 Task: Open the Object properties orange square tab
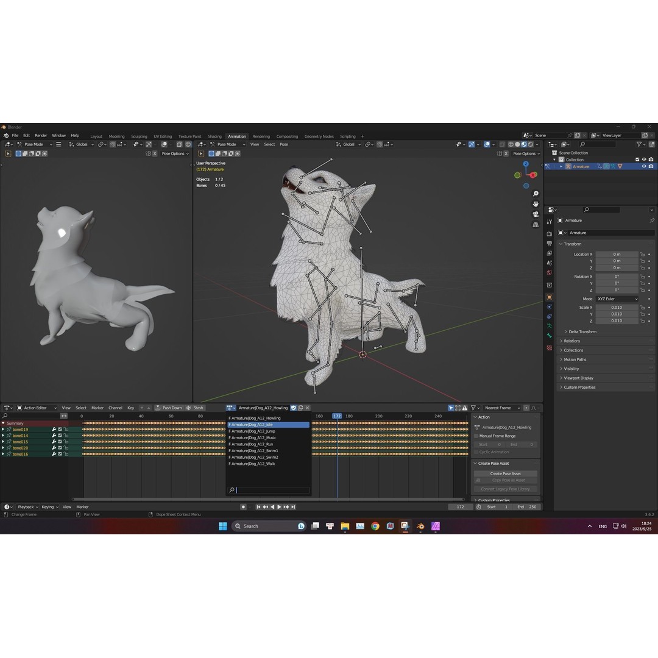550,297
